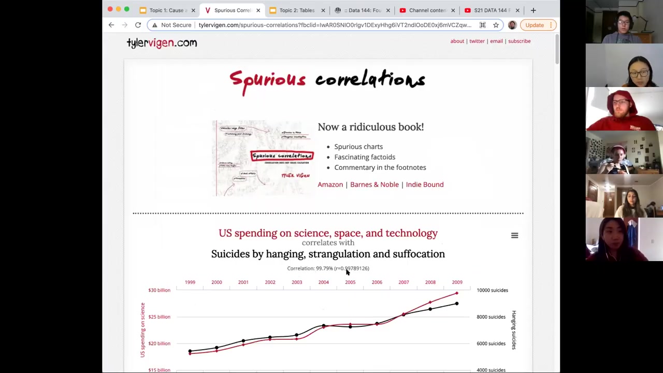Click the macOS yellow minimize button
This screenshot has height=373, width=663.
click(x=118, y=9)
